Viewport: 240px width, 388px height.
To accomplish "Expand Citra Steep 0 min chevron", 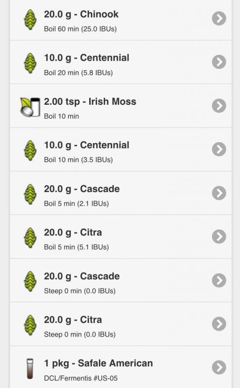I will click(x=219, y=324).
